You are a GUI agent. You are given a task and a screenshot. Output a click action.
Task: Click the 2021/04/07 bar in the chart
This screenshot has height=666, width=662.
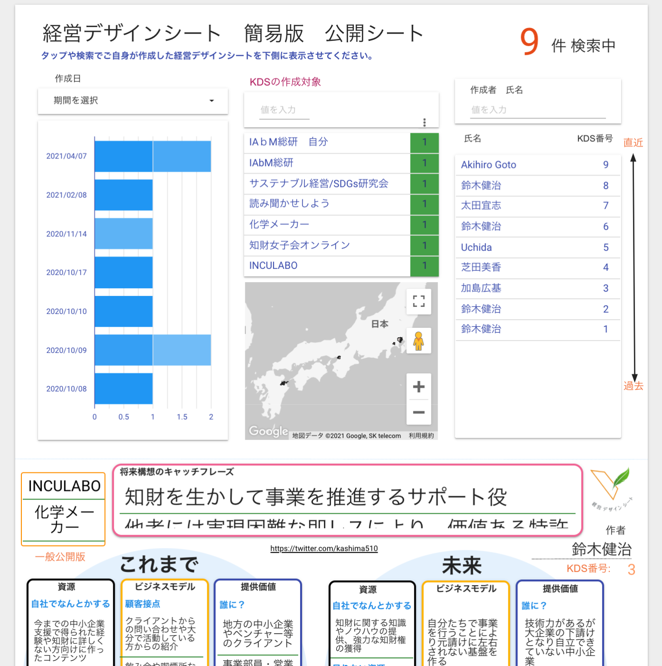[153, 157]
